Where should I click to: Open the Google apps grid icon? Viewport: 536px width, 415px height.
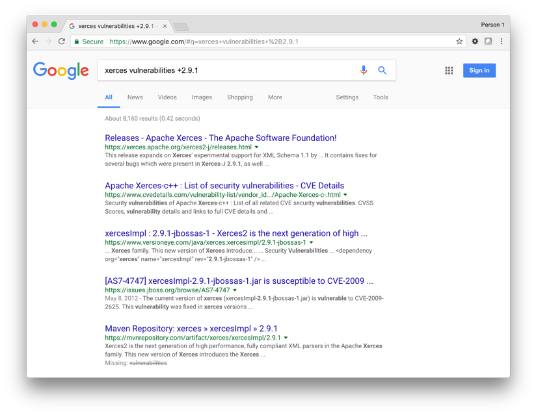449,70
